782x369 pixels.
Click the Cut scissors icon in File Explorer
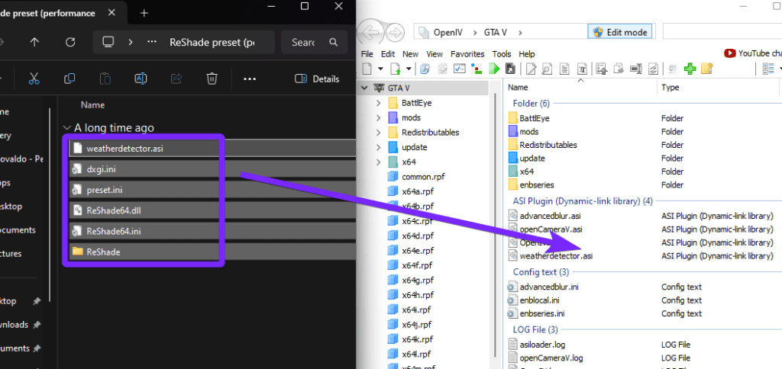[x=34, y=79]
